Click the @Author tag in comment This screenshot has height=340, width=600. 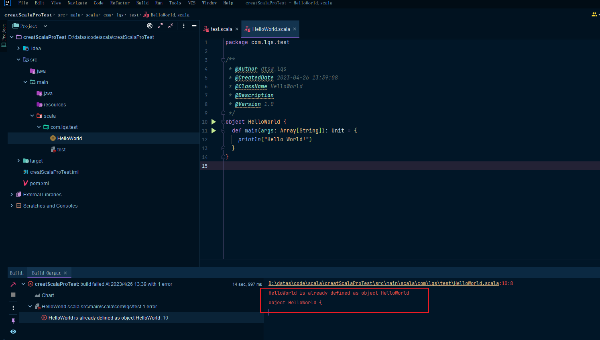point(246,69)
